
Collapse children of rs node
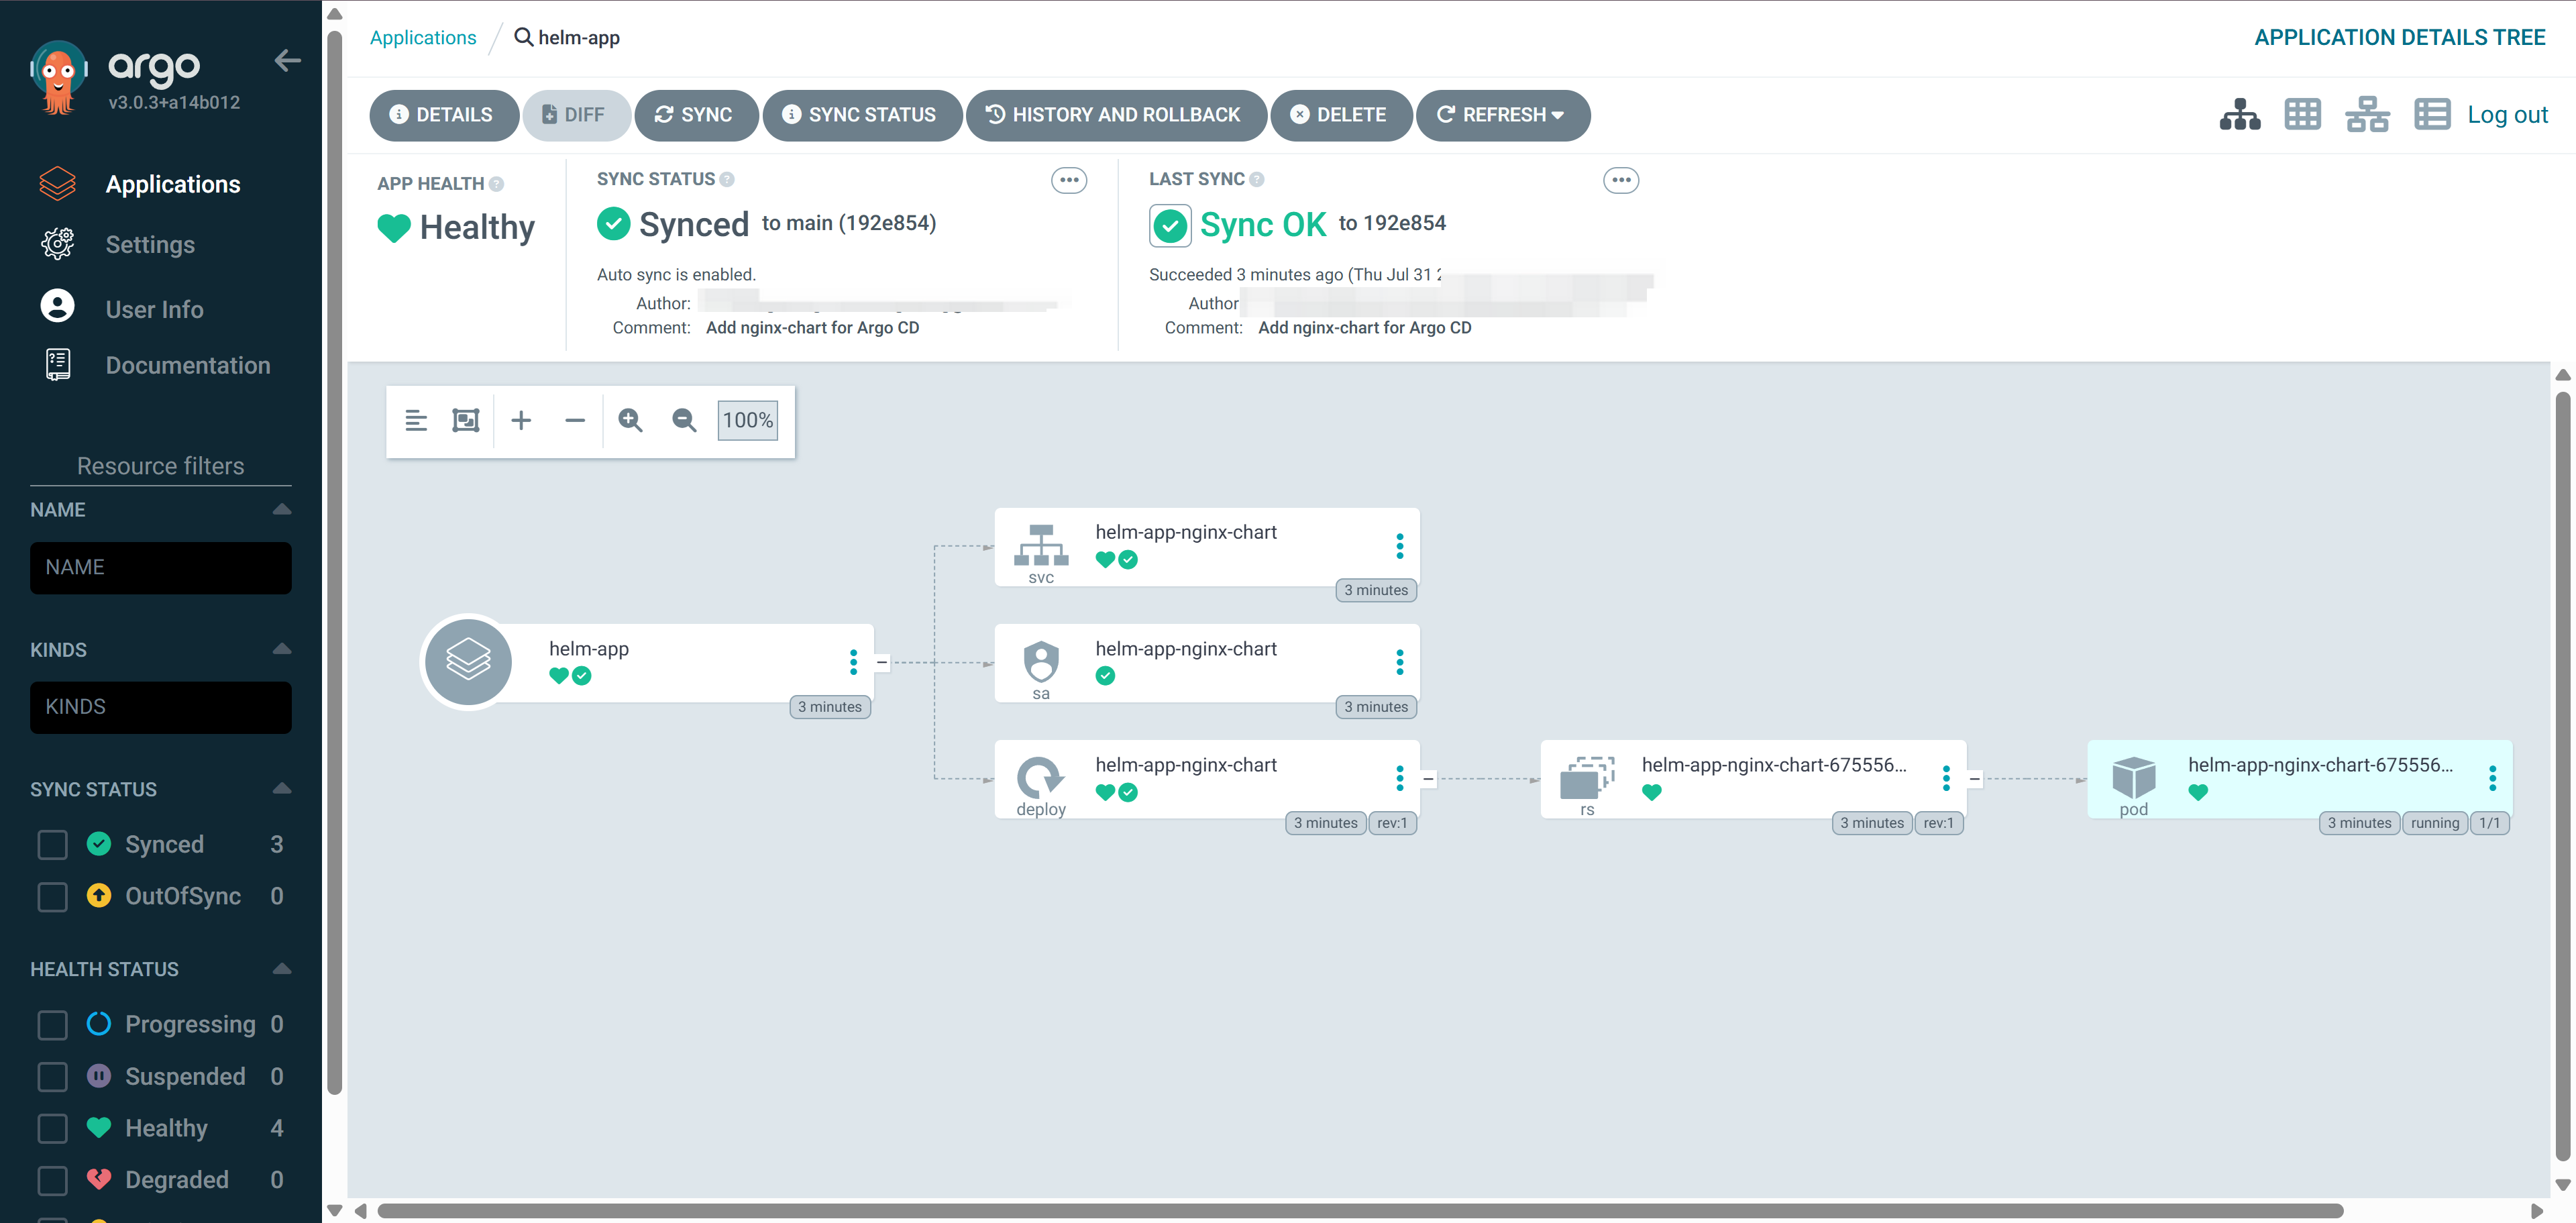click(x=1974, y=778)
